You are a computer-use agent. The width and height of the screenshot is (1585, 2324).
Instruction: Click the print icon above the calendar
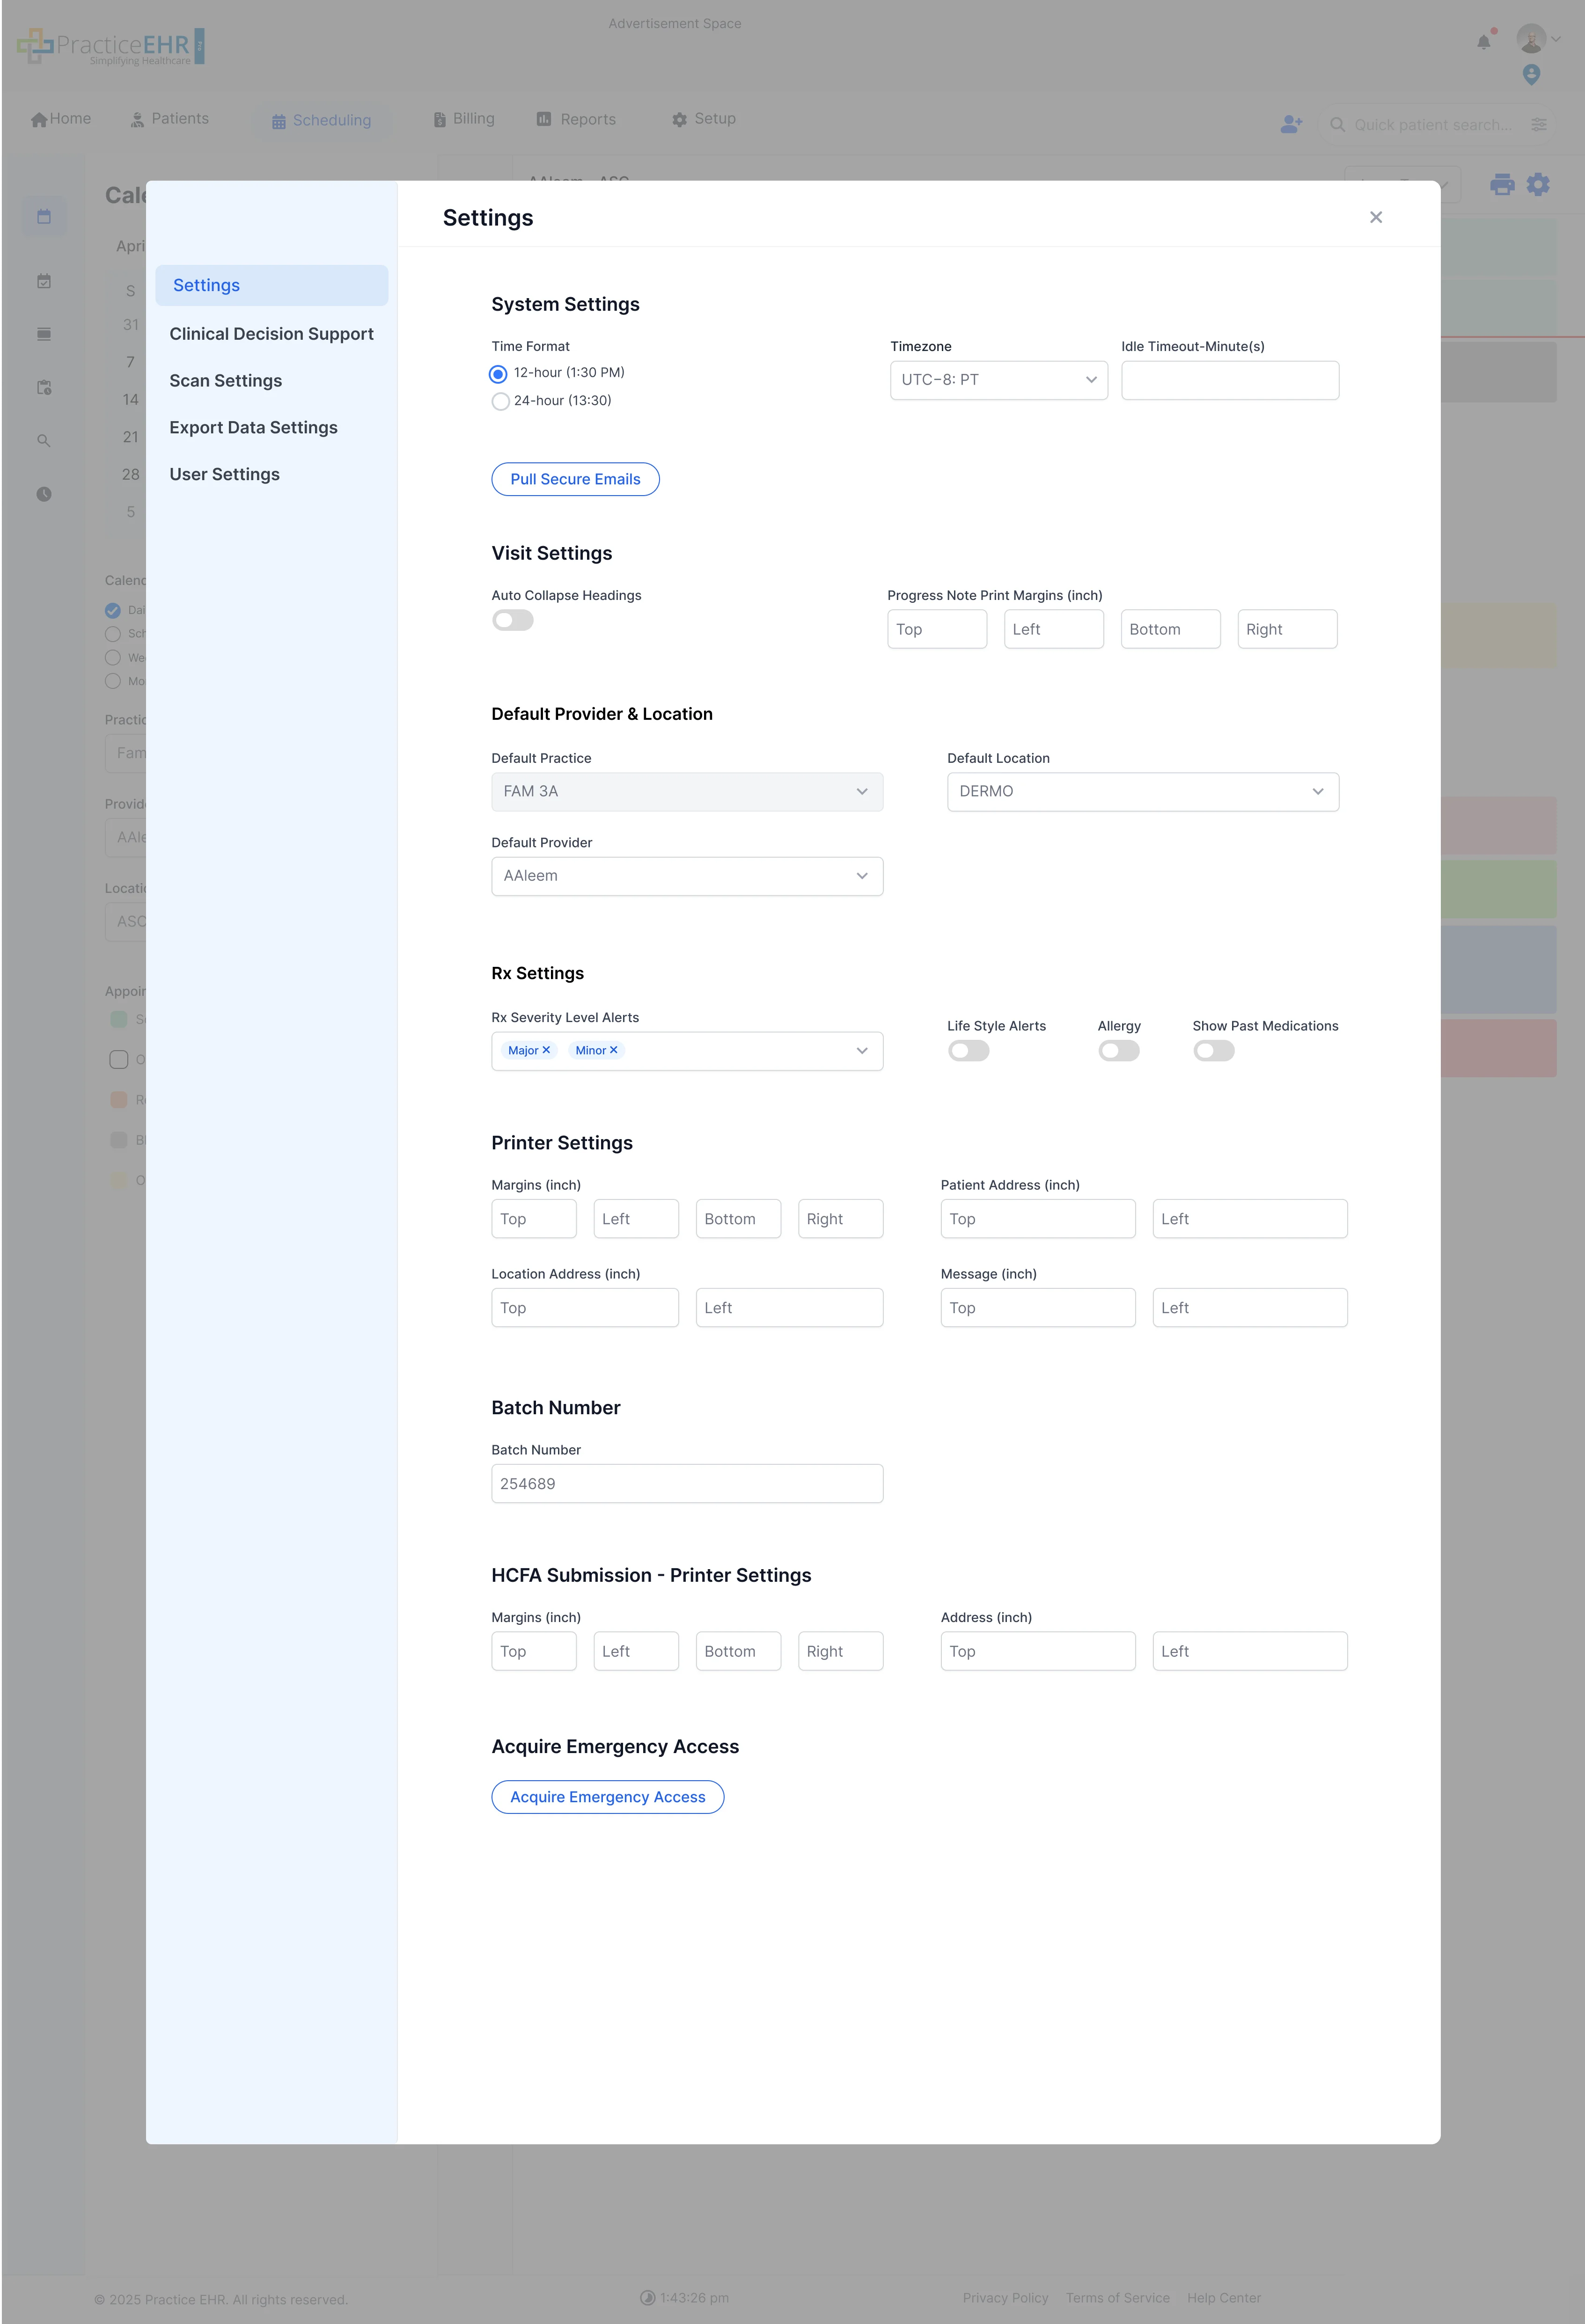(x=1501, y=185)
